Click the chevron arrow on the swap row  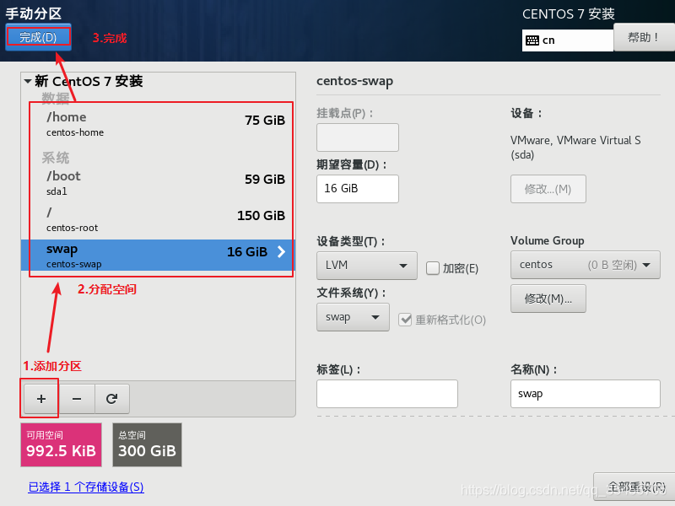[281, 251]
